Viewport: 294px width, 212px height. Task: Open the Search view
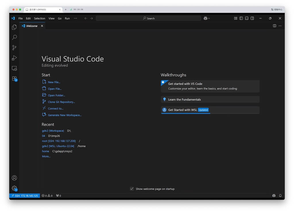pyautogui.click(x=14, y=37)
